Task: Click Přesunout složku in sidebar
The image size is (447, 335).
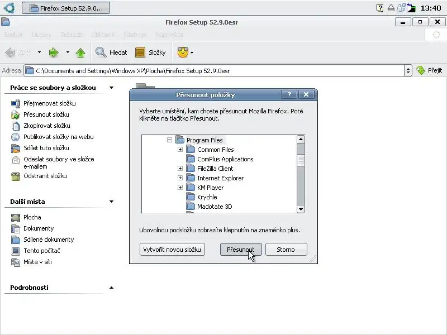Action: [46, 114]
